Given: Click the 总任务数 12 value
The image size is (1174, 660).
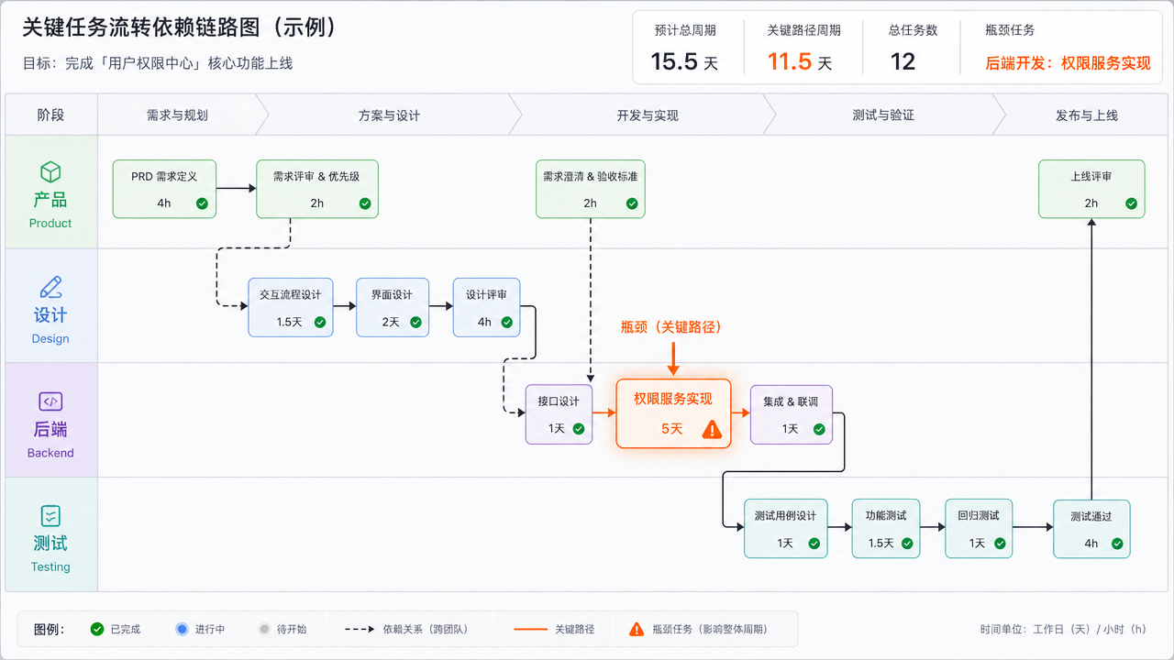Looking at the screenshot, I should (x=903, y=61).
